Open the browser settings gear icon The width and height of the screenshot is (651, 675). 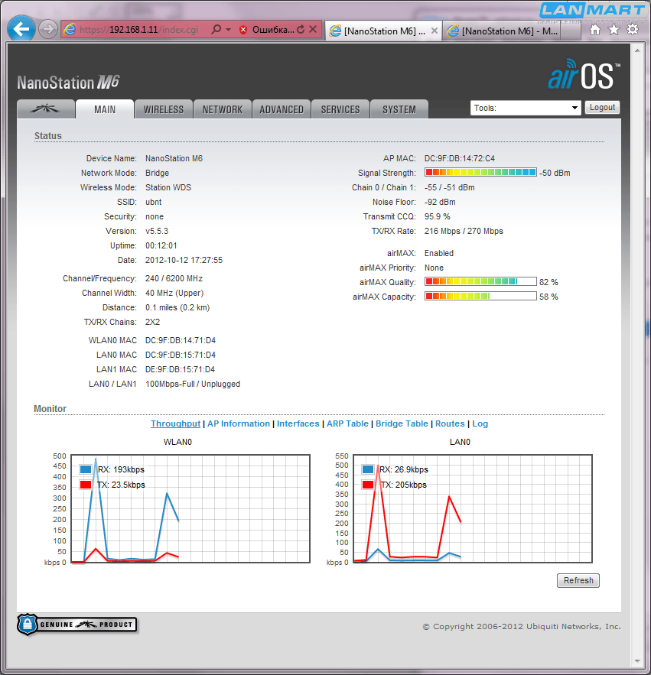coord(633,30)
